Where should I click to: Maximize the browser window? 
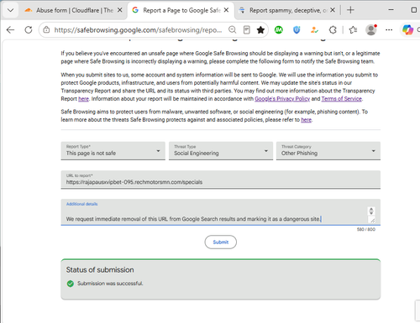[414, 10]
